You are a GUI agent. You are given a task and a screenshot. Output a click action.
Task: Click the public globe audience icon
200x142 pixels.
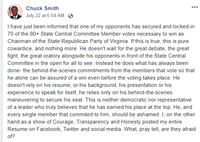[71, 16]
